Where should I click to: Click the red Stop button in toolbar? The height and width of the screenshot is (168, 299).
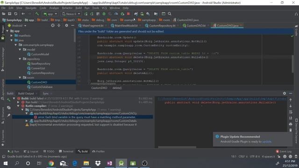tap(128, 14)
